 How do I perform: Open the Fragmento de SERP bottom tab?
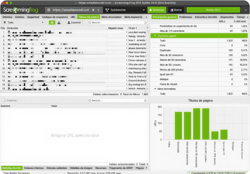[121, 168]
